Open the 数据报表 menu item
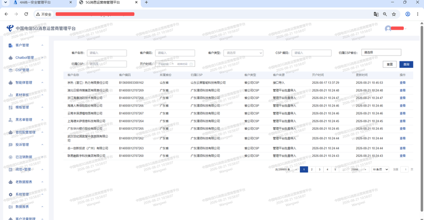Viewport: 424px width, 220px height. (x=22, y=207)
